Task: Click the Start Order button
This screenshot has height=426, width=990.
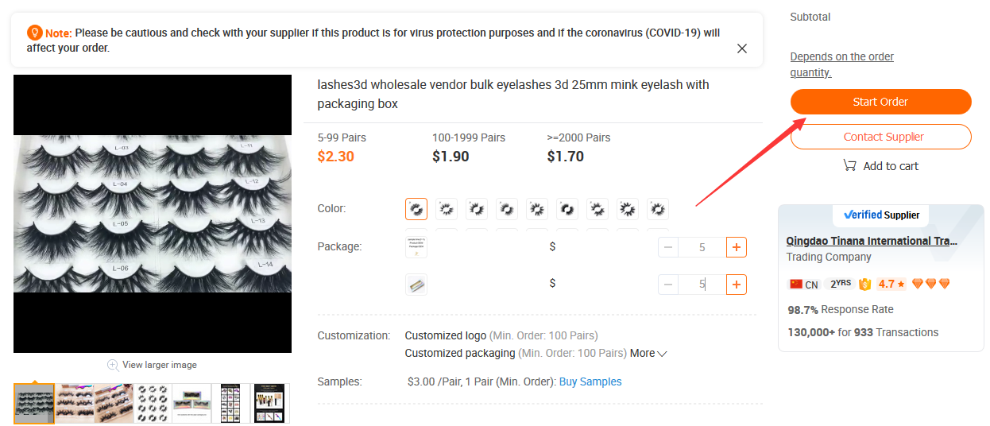Action: coord(880,102)
